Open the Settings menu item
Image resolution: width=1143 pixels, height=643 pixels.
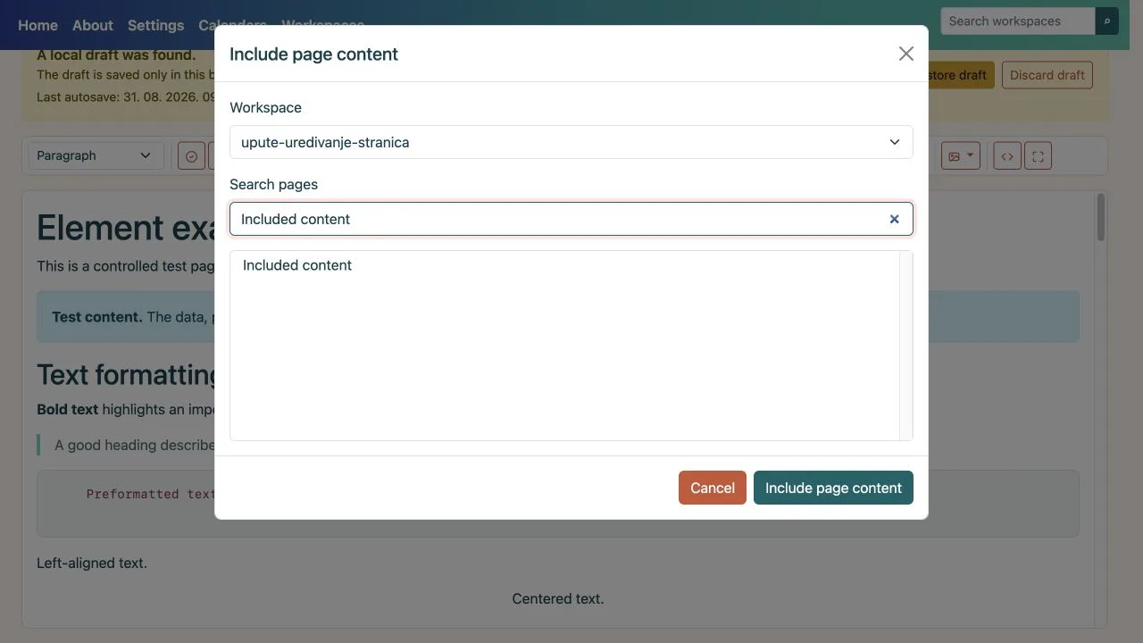tap(155, 25)
